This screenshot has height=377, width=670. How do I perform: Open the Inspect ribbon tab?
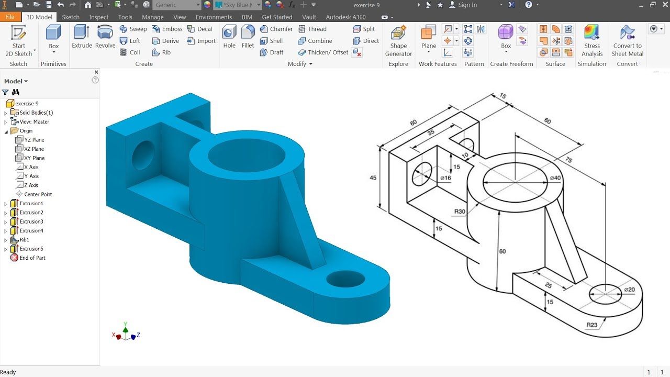click(x=99, y=17)
